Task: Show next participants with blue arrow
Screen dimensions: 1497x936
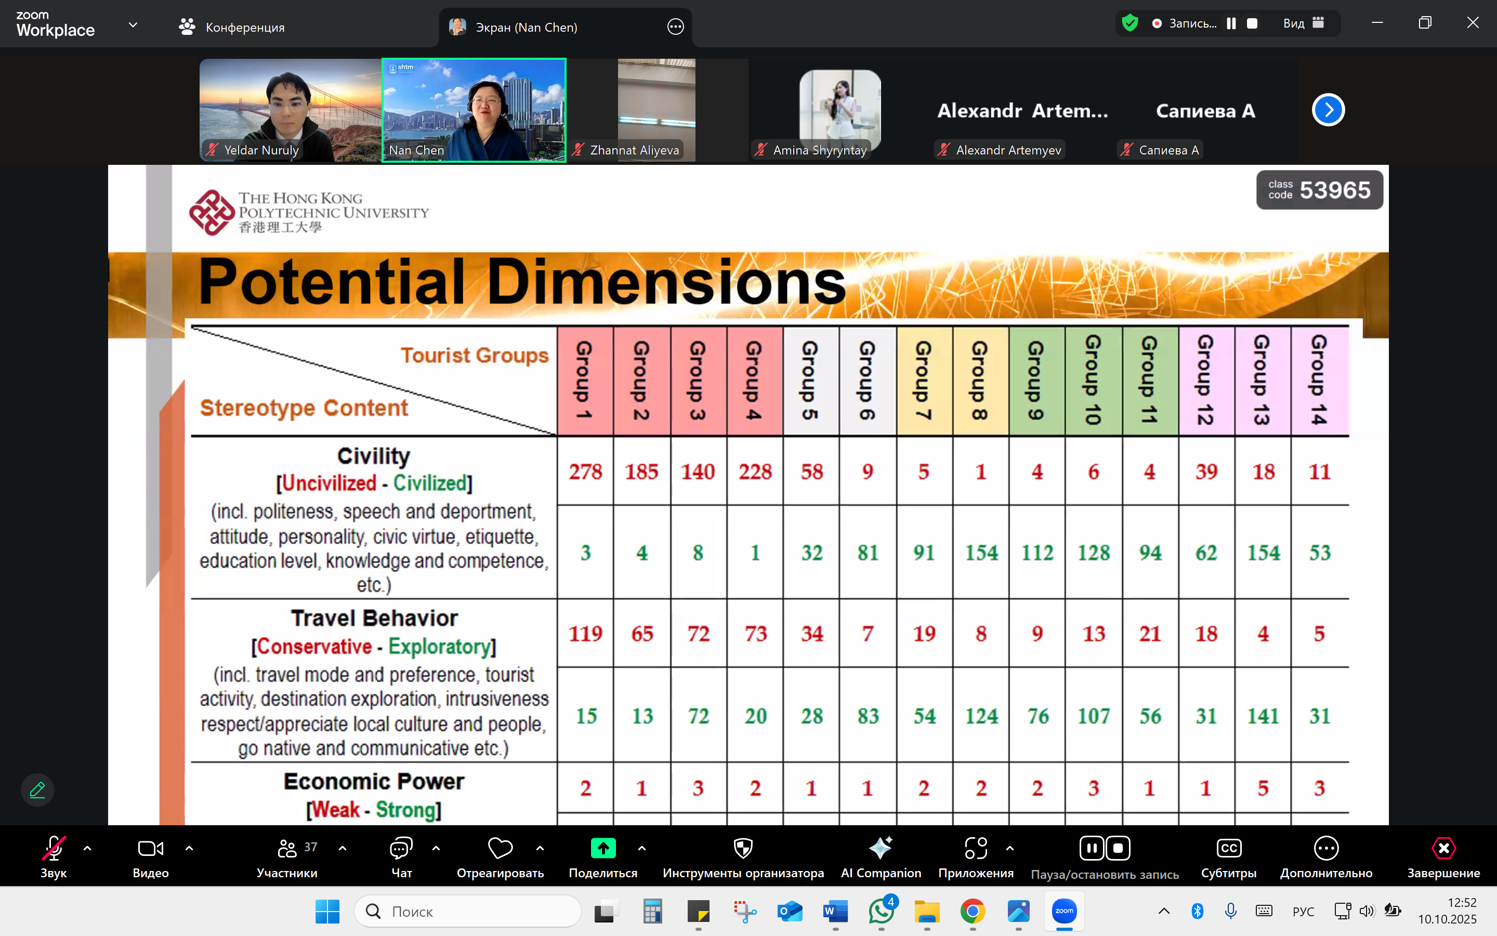Action: click(x=1328, y=110)
